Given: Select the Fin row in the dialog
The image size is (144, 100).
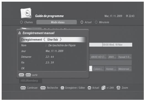Looking at the screenshot, I should [53, 62].
